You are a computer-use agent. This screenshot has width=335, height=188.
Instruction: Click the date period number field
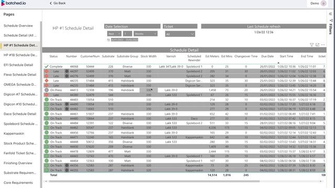click(x=127, y=33)
